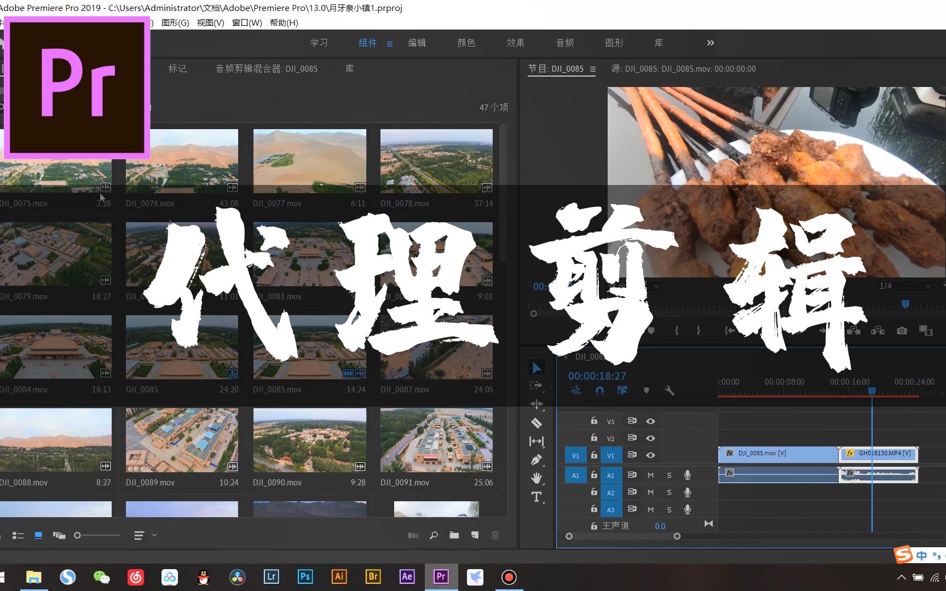Screen dimensions: 946x591
Task: Open the Find magnifier in project panel
Action: pyautogui.click(x=434, y=535)
